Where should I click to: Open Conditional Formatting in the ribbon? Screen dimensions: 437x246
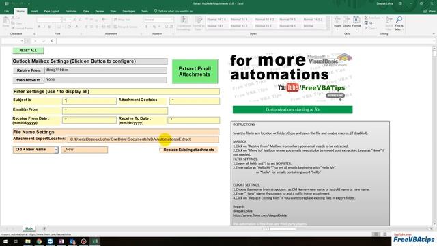[184, 23]
